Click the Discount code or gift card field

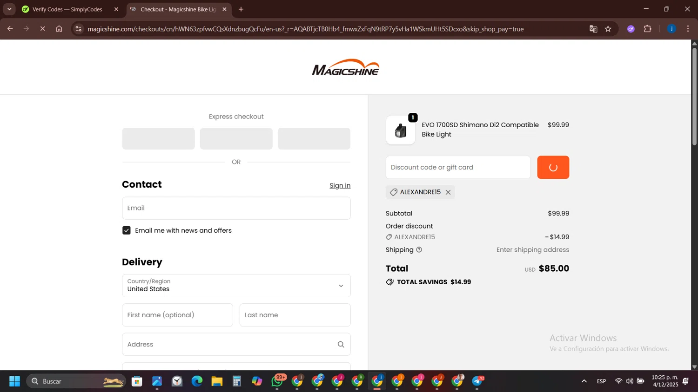point(458,167)
